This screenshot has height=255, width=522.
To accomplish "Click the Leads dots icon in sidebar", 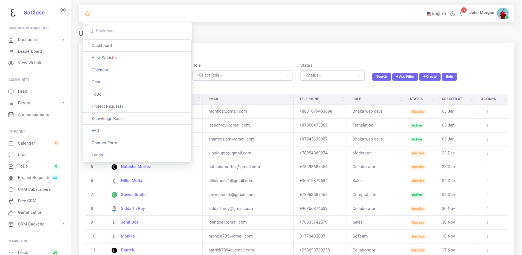I will 11,253.
